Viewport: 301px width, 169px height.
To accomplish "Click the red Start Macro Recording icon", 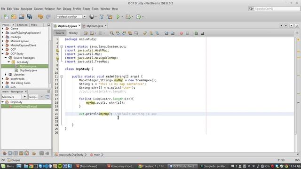I will click(x=181, y=33).
